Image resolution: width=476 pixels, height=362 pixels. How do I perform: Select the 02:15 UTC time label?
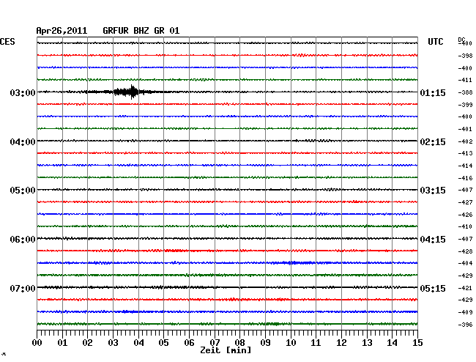433,142
